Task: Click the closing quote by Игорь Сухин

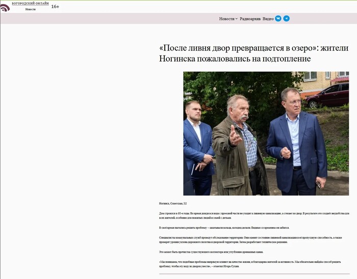Action: point(250,264)
